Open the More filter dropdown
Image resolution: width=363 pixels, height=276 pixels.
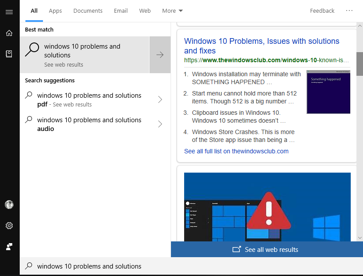coord(172,11)
